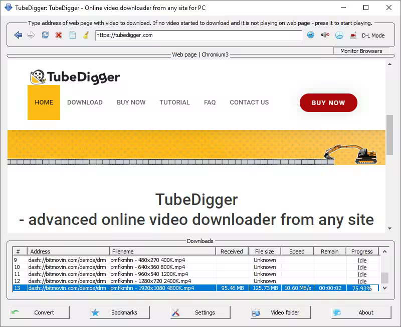The height and width of the screenshot is (327, 401).
Task: Click the TubeDigger logo on the web page
Action: 75,77
